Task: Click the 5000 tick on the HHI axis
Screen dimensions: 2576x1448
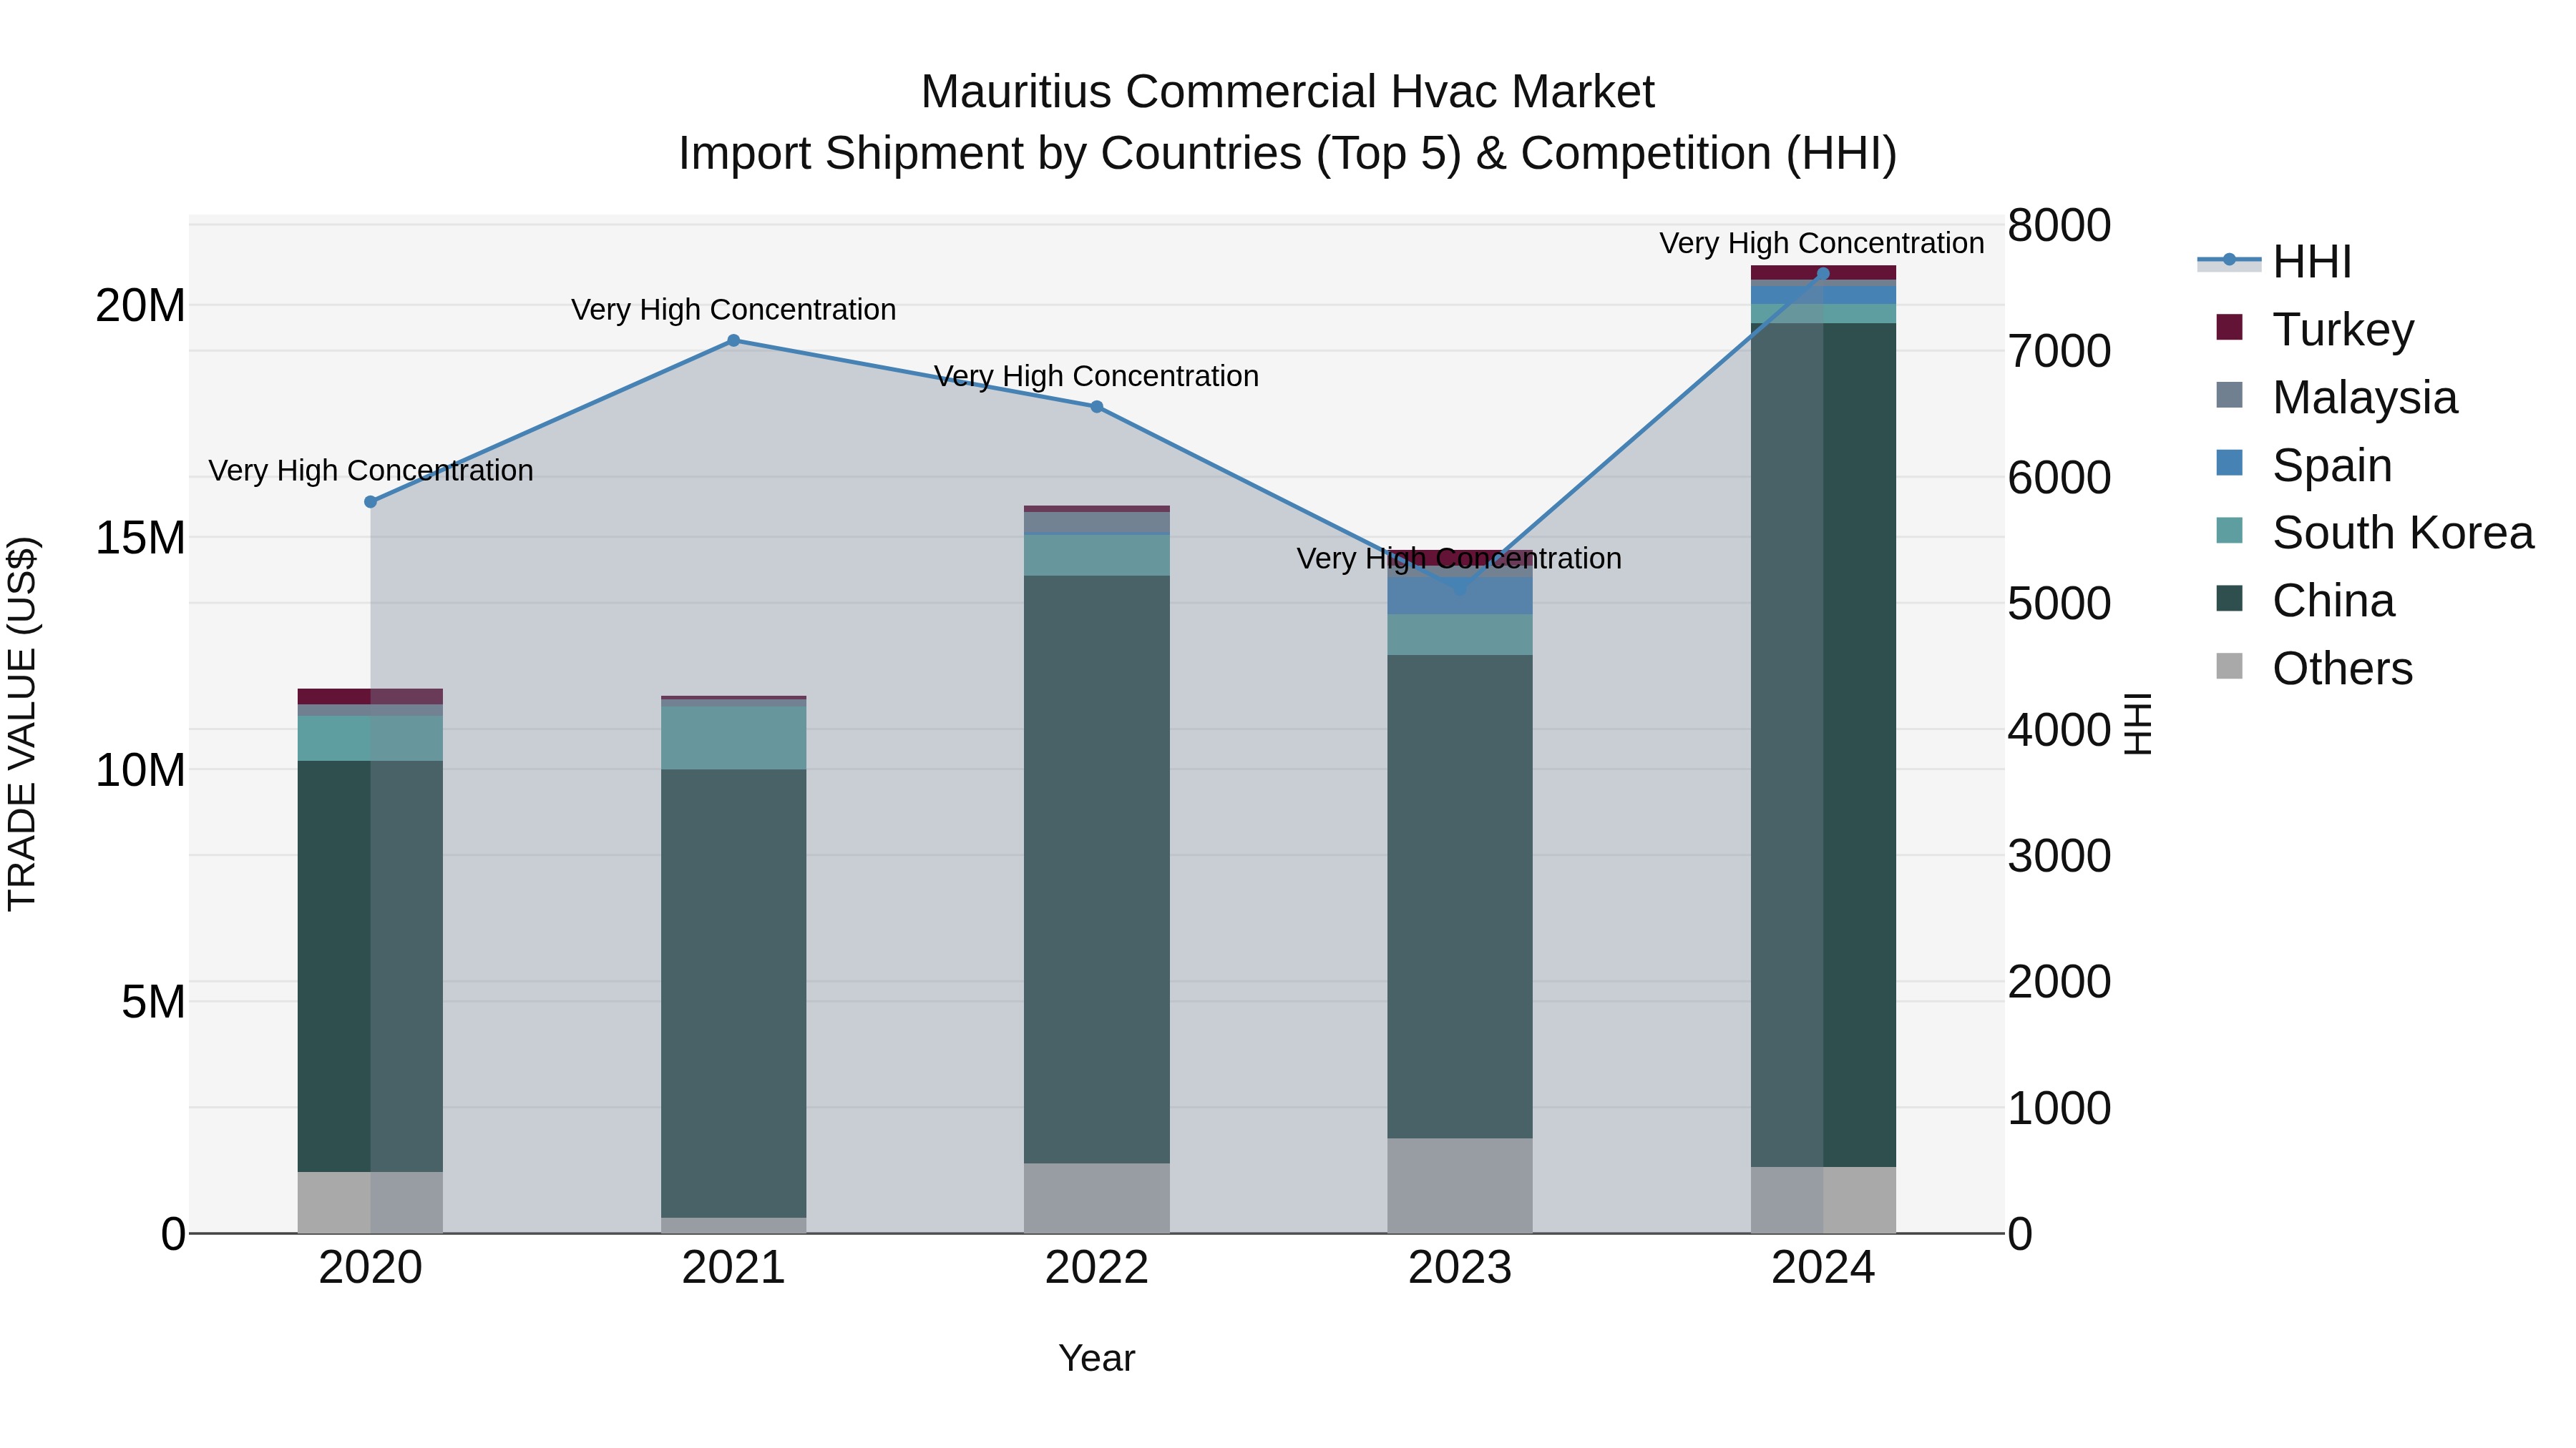Action: tap(2060, 604)
